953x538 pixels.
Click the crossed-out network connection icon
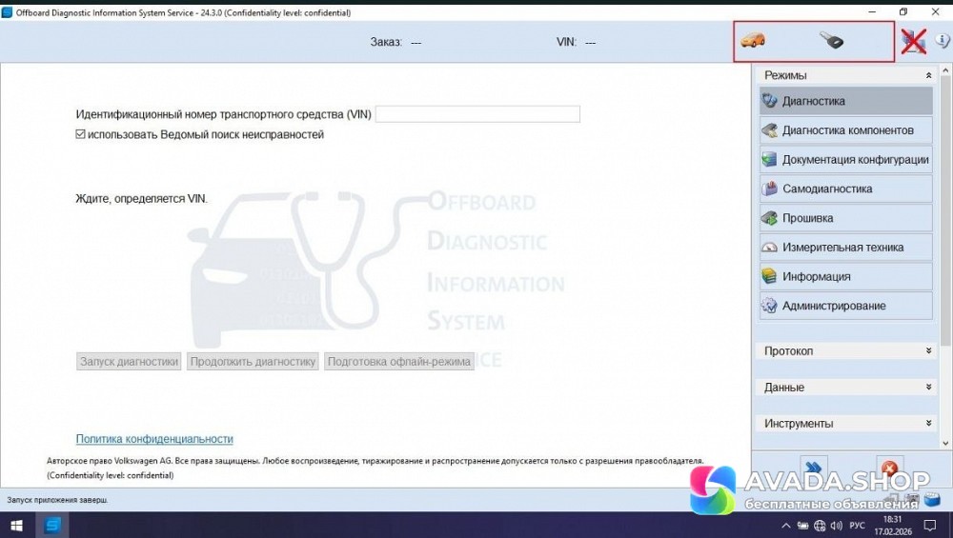914,41
